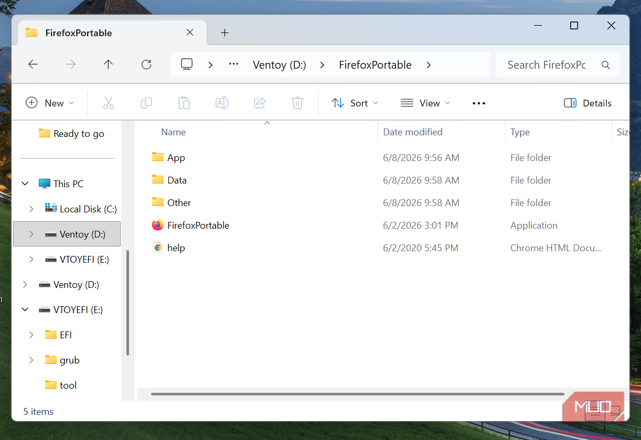The image size is (641, 440).
Task: Open the See more toolbar menu
Action: tap(479, 103)
